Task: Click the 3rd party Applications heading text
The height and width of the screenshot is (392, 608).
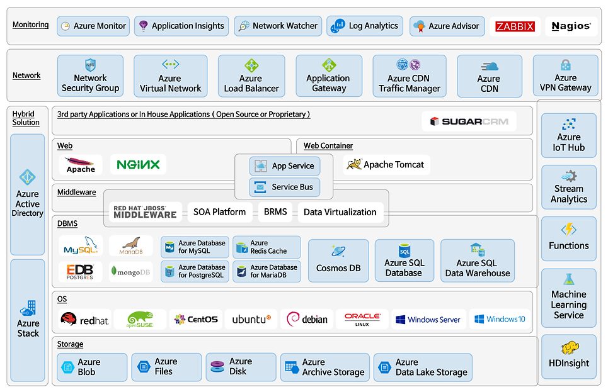Action: pos(183,115)
